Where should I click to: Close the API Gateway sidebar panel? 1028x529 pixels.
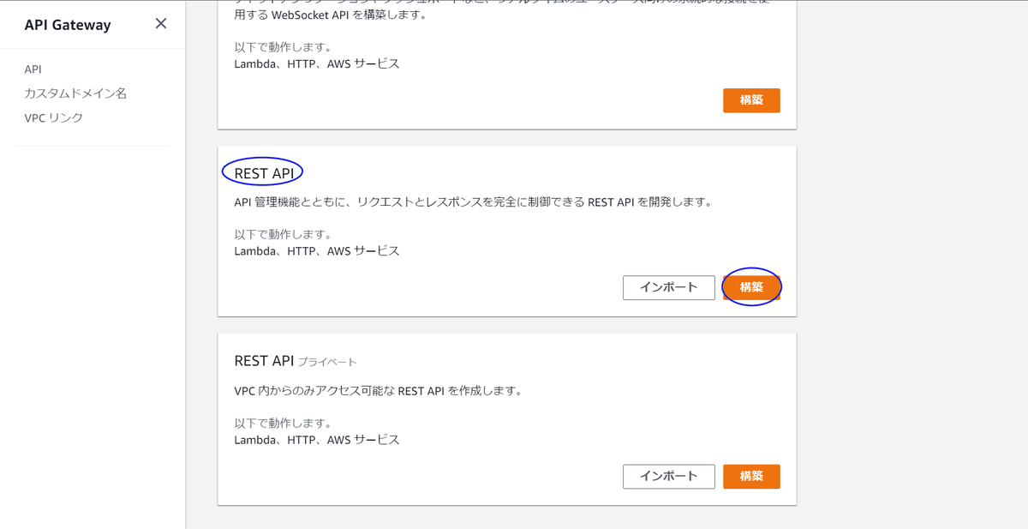tap(160, 24)
